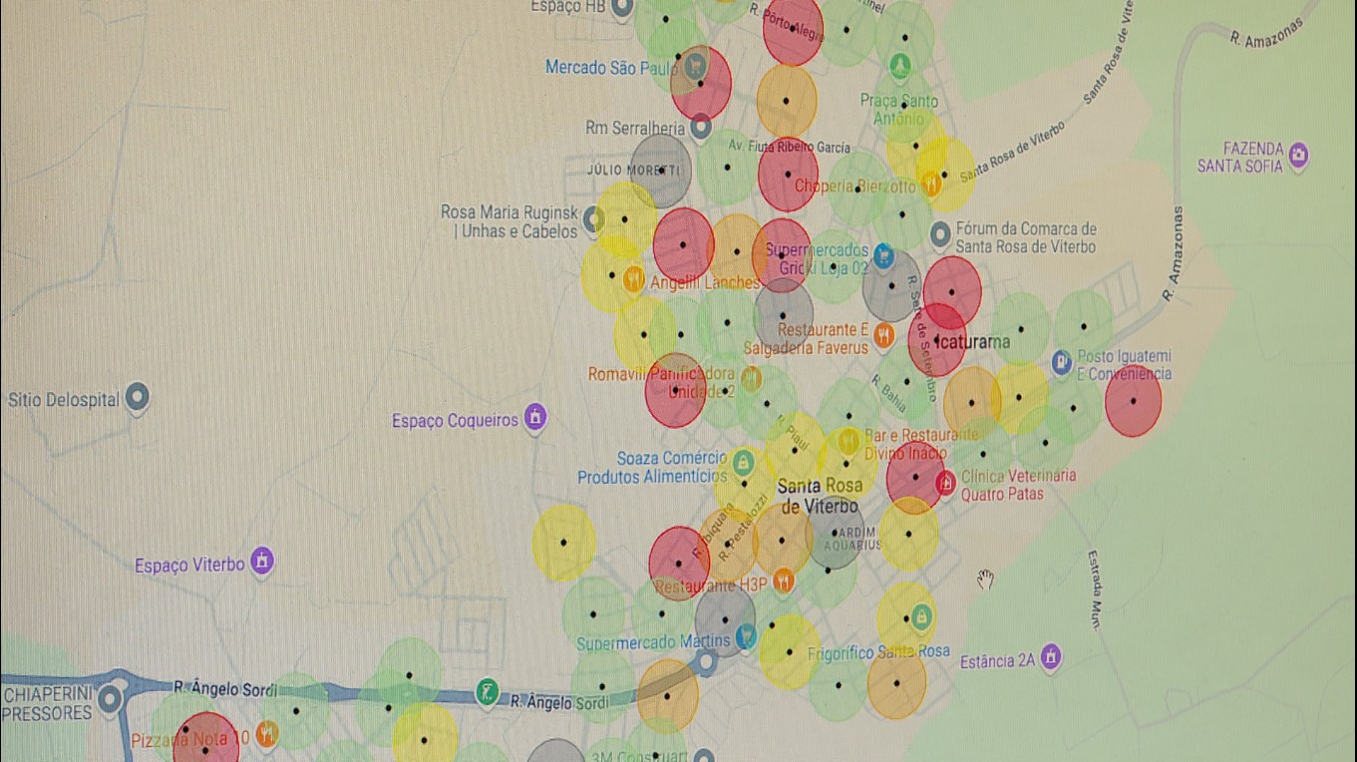Click the green pin on R. Ângelo Sordi
1357x762 pixels.
click(x=487, y=690)
